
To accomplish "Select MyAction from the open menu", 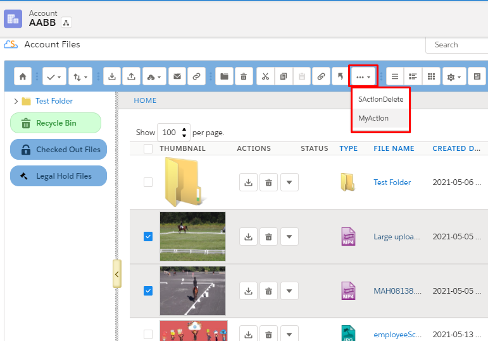I will tap(373, 118).
